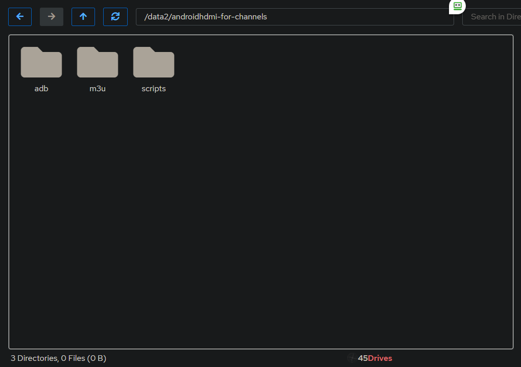Click the scripts folder name label
Screen dimensions: 521x367
coord(154,89)
